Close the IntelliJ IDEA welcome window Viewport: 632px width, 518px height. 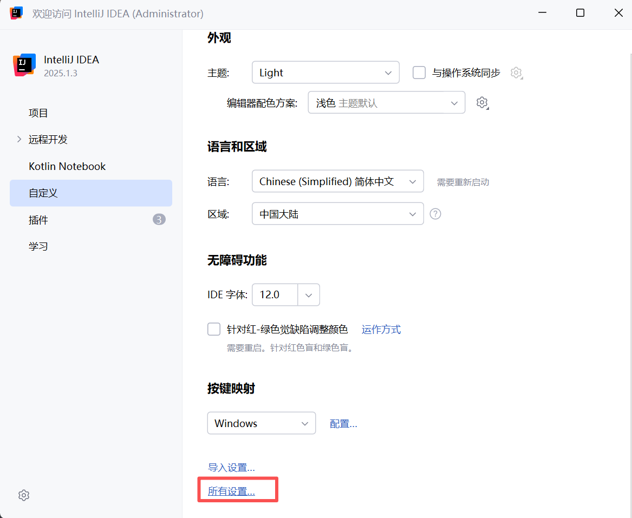[618, 13]
